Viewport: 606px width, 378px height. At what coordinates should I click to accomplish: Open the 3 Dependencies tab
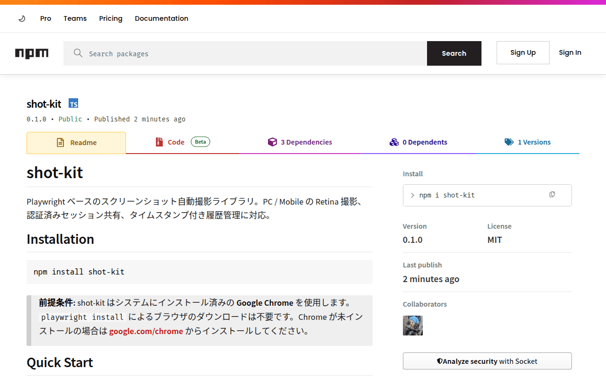300,142
